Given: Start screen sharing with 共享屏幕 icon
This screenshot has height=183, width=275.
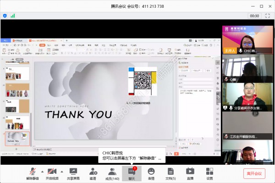Looking at the screenshot, I should click(74, 171).
